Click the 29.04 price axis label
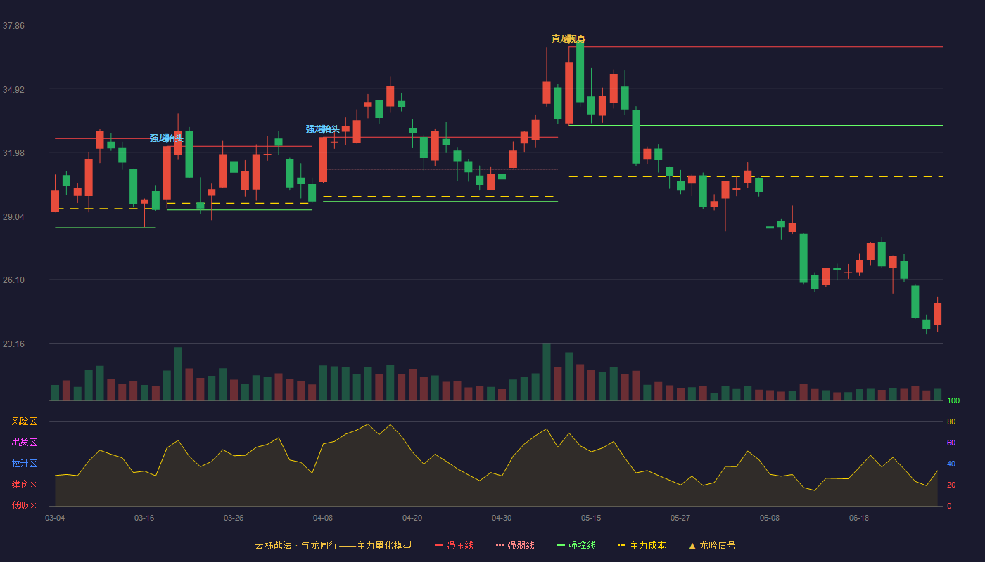Viewport: 985px width, 562px height. [13, 217]
